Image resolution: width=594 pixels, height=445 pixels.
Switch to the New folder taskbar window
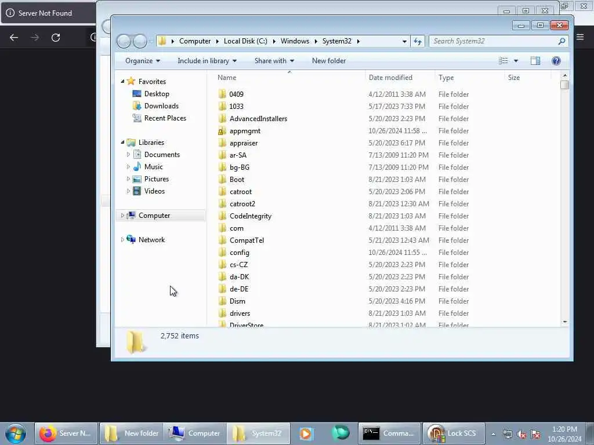pos(132,433)
